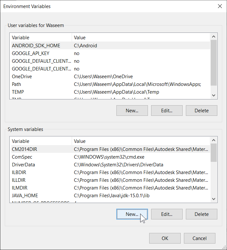
Task: Select the ComSpec system variable
Action: (22, 157)
